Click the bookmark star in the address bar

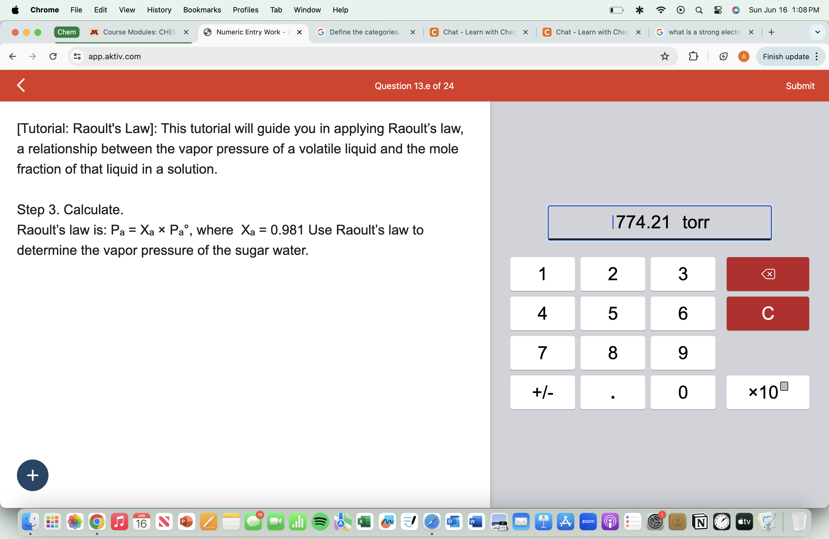665,56
